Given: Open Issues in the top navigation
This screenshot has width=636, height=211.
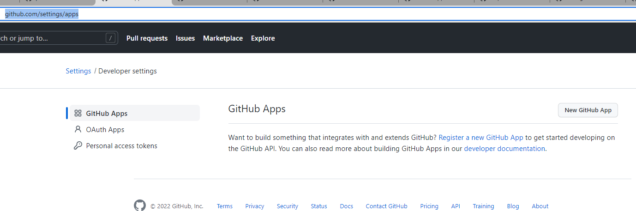Looking at the screenshot, I should coord(185,38).
